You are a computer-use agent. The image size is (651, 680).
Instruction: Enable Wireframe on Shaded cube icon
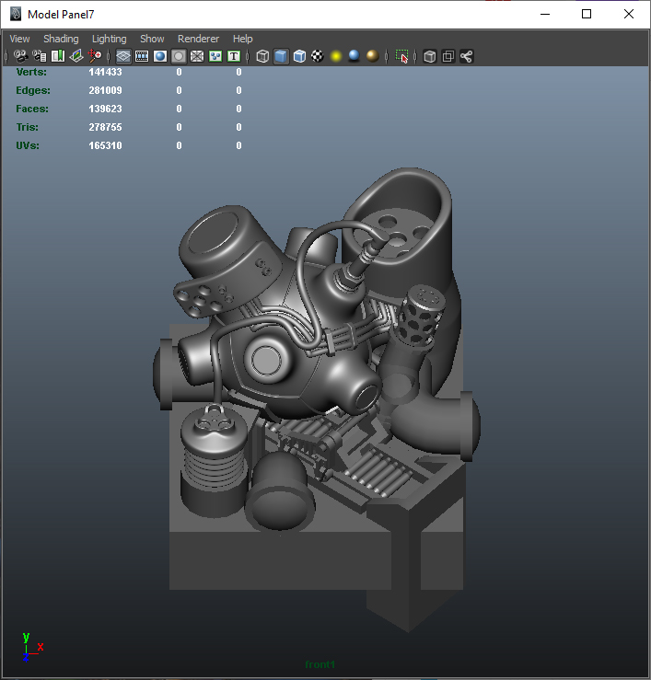click(299, 56)
